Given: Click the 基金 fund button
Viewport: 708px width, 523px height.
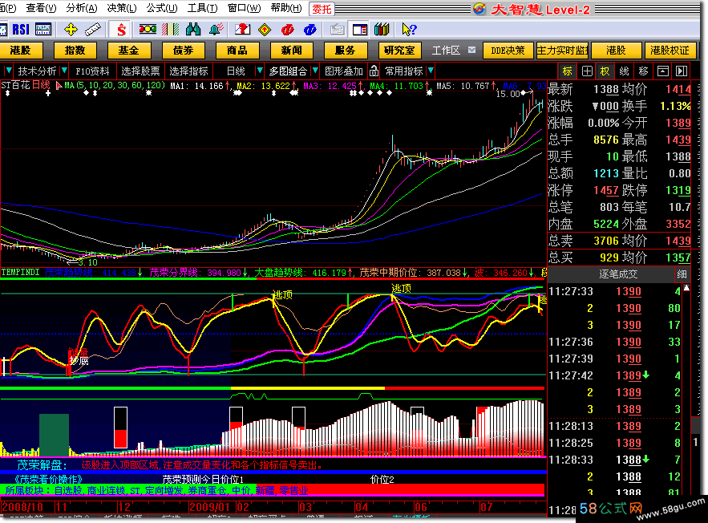Looking at the screenshot, I should [x=128, y=50].
